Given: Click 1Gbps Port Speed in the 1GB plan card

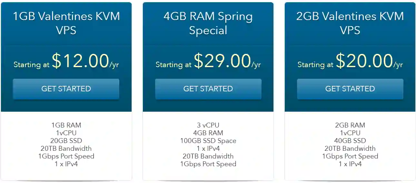Looking at the screenshot, I should pos(66,156).
